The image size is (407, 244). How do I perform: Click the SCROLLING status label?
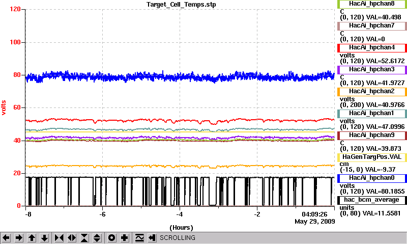(178, 238)
